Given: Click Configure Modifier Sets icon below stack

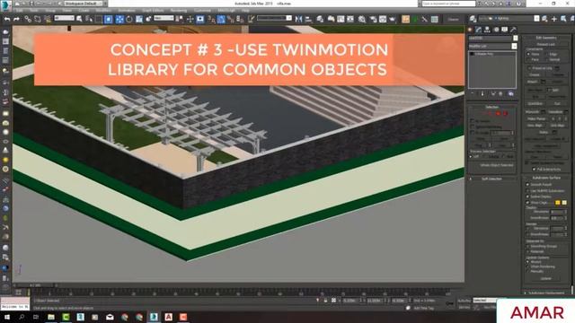Looking at the screenshot, I should (x=511, y=93).
